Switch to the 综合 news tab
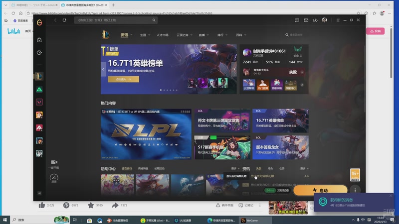The height and width of the screenshot is (224, 399). click(270, 168)
